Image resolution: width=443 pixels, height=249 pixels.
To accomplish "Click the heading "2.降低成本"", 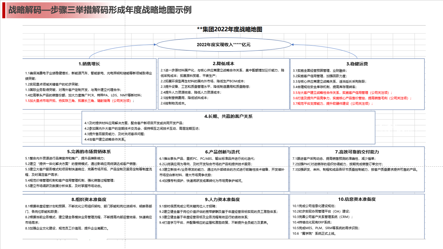I will point(223,63).
